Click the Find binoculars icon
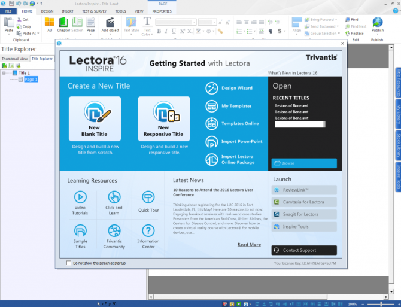Image resolution: width=401 pixels, height=307 pixels. (x=348, y=19)
